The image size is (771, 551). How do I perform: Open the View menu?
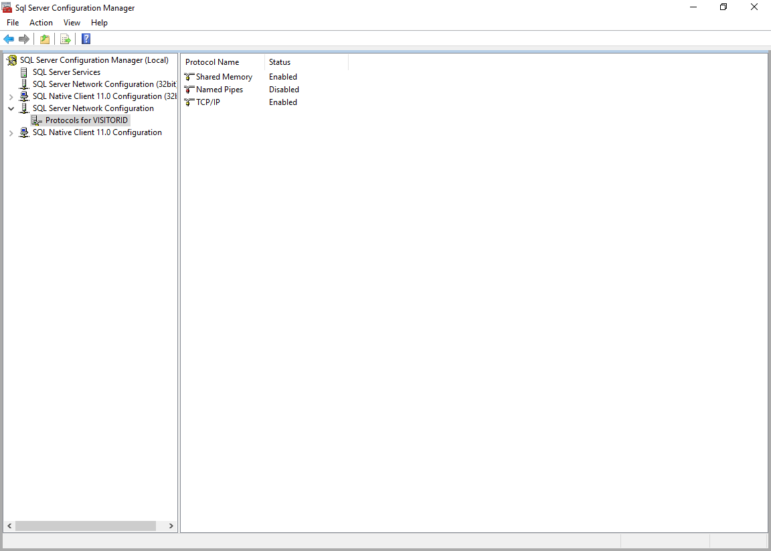point(72,23)
